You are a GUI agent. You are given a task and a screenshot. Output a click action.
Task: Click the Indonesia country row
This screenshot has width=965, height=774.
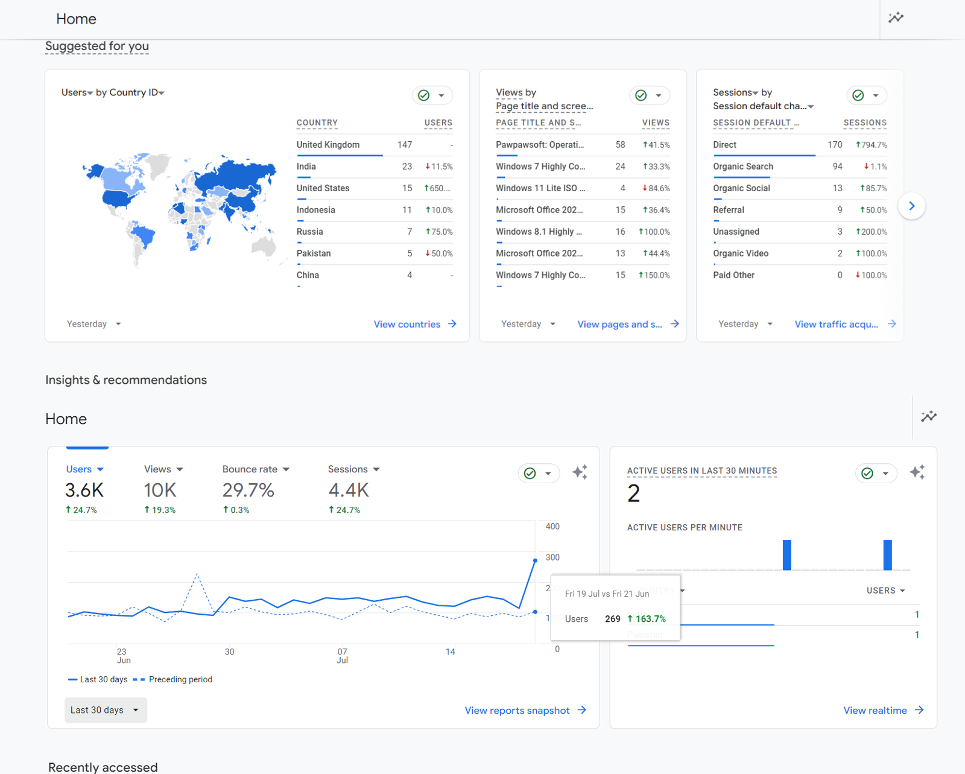click(x=375, y=210)
